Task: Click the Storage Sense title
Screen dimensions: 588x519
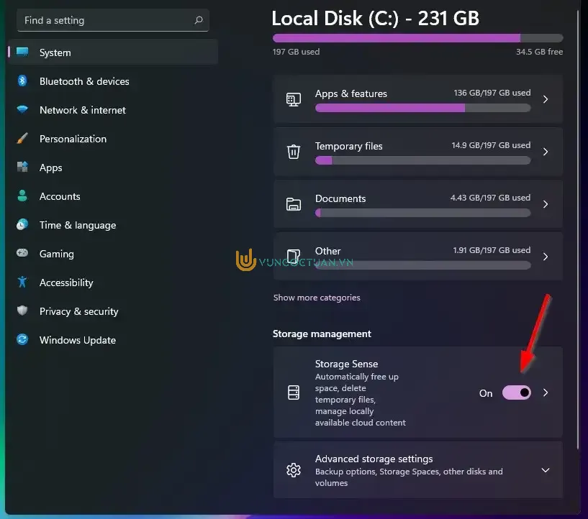Action: pos(346,364)
